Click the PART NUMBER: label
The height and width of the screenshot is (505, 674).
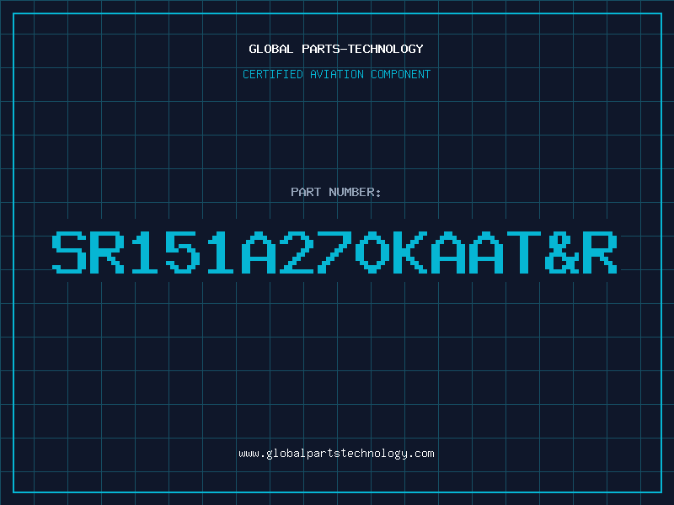tap(336, 192)
